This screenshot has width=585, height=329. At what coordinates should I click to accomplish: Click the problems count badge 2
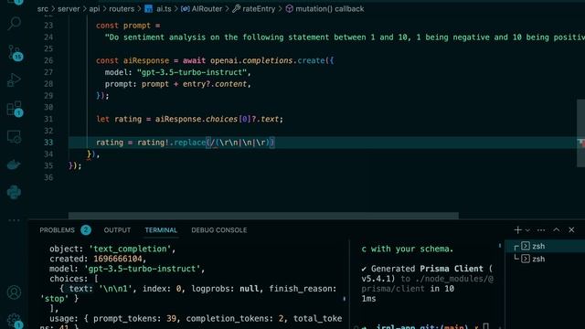(85, 230)
